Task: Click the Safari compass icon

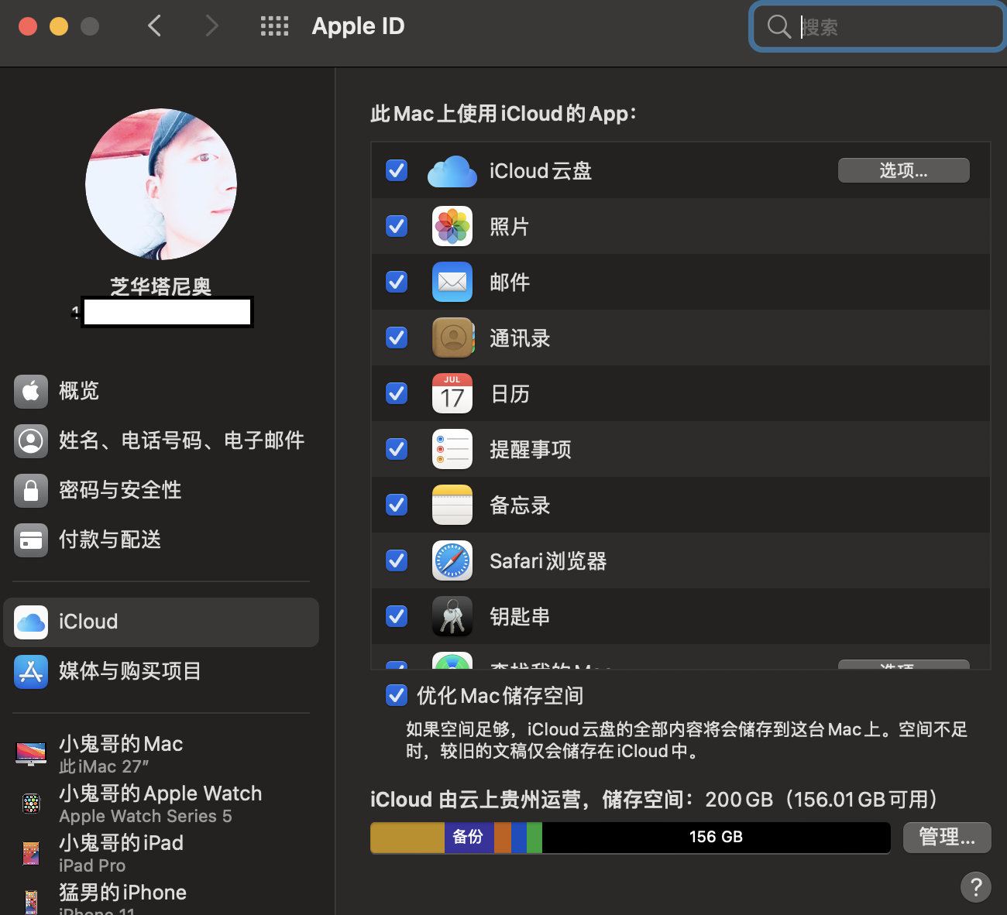Action: pos(452,561)
